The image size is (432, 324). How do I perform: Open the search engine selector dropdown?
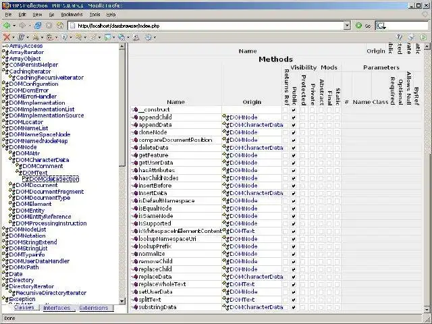point(381,26)
